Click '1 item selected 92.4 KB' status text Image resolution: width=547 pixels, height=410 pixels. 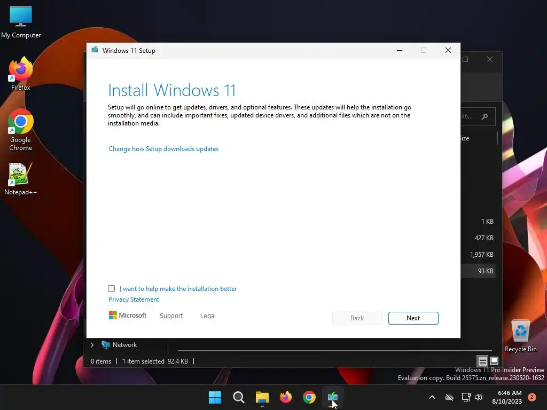[155, 361]
